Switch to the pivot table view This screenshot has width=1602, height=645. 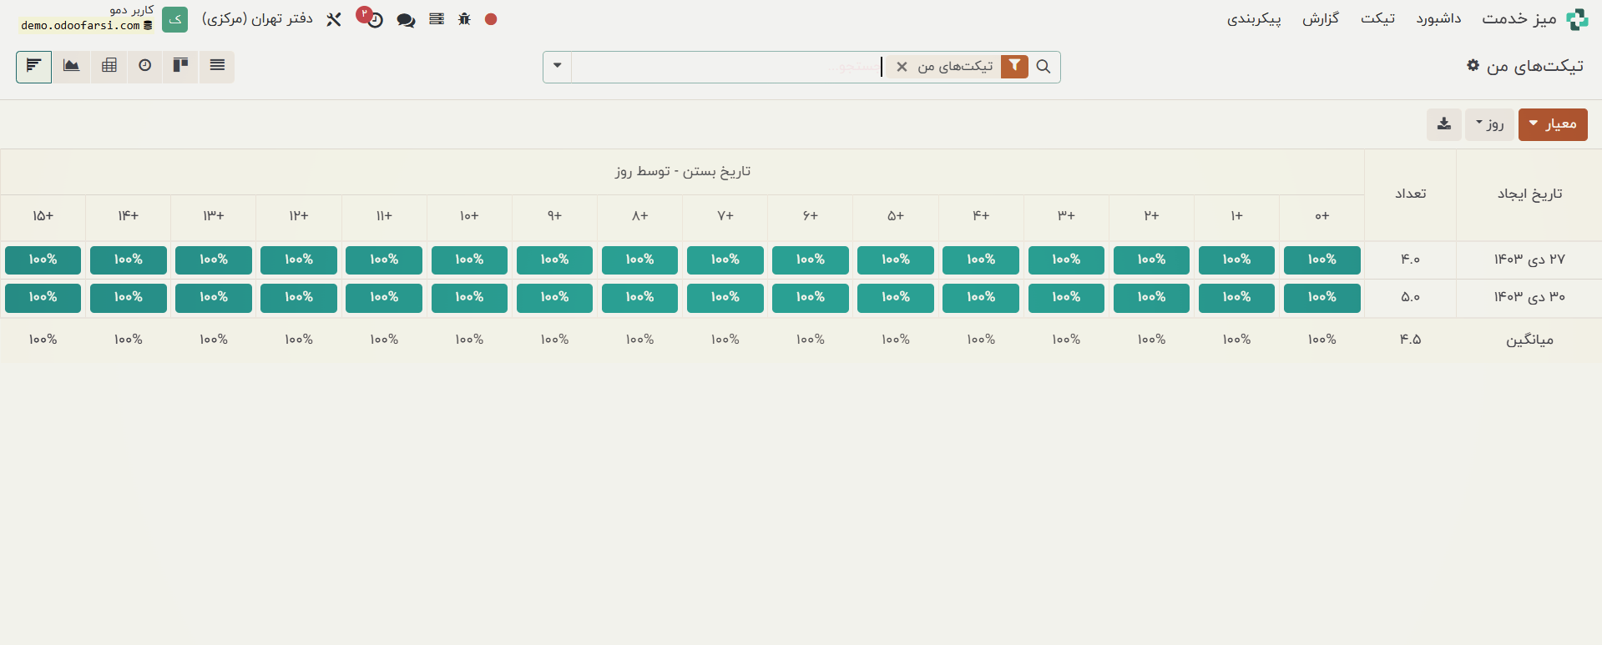click(x=109, y=66)
